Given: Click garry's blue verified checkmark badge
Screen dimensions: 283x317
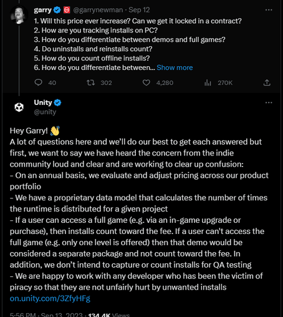Looking at the screenshot, I should 57,10.
